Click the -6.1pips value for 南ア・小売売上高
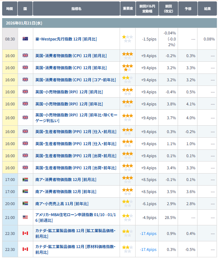This screenshot has height=258, width=218. (149, 204)
